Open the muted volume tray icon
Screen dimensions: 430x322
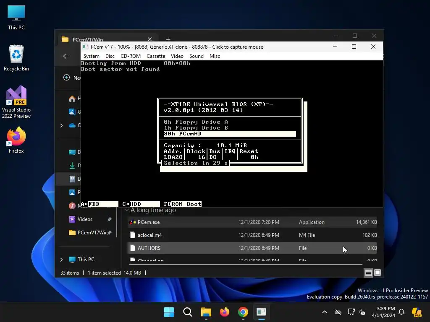pyautogui.click(x=362, y=312)
